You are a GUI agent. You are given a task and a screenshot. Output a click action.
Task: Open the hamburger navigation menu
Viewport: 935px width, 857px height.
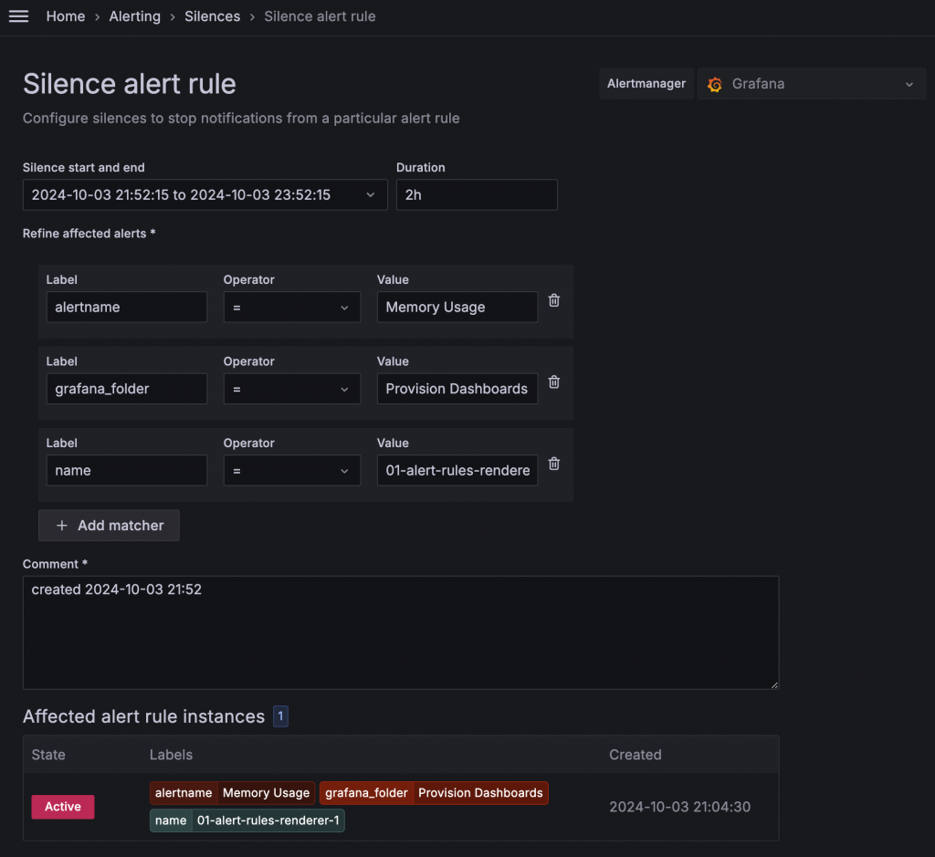pos(18,16)
